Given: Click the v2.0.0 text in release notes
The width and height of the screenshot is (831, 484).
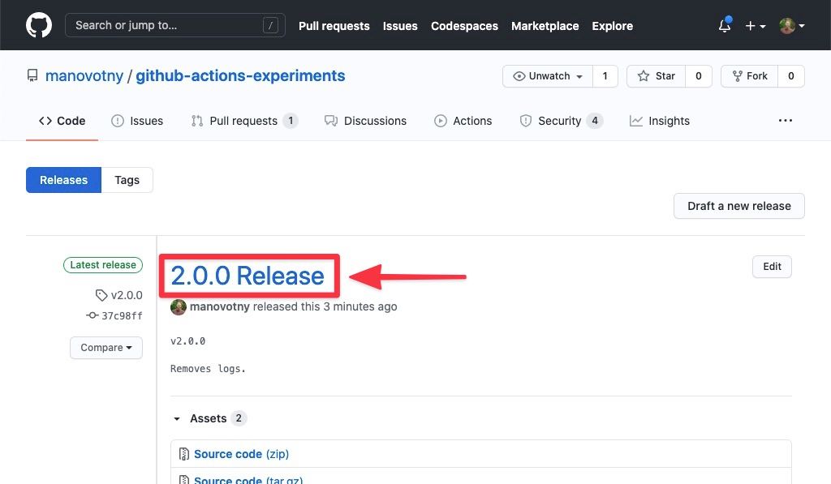Looking at the screenshot, I should [187, 341].
